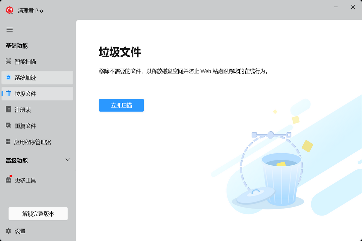This screenshot has width=362, height=241.
Task: Minimize the 清理君 Pro window
Action: (x=335, y=7)
